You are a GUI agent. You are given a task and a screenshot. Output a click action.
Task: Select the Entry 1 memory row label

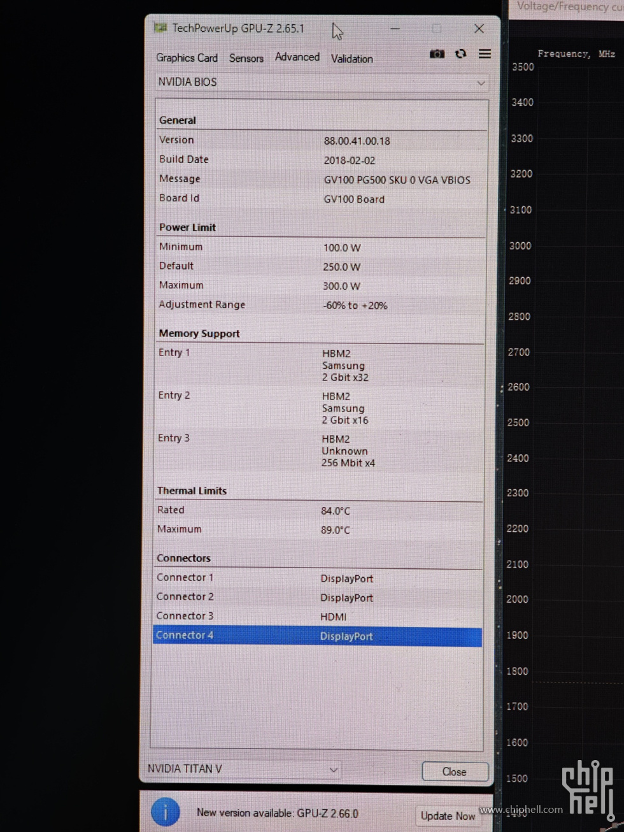coord(174,352)
